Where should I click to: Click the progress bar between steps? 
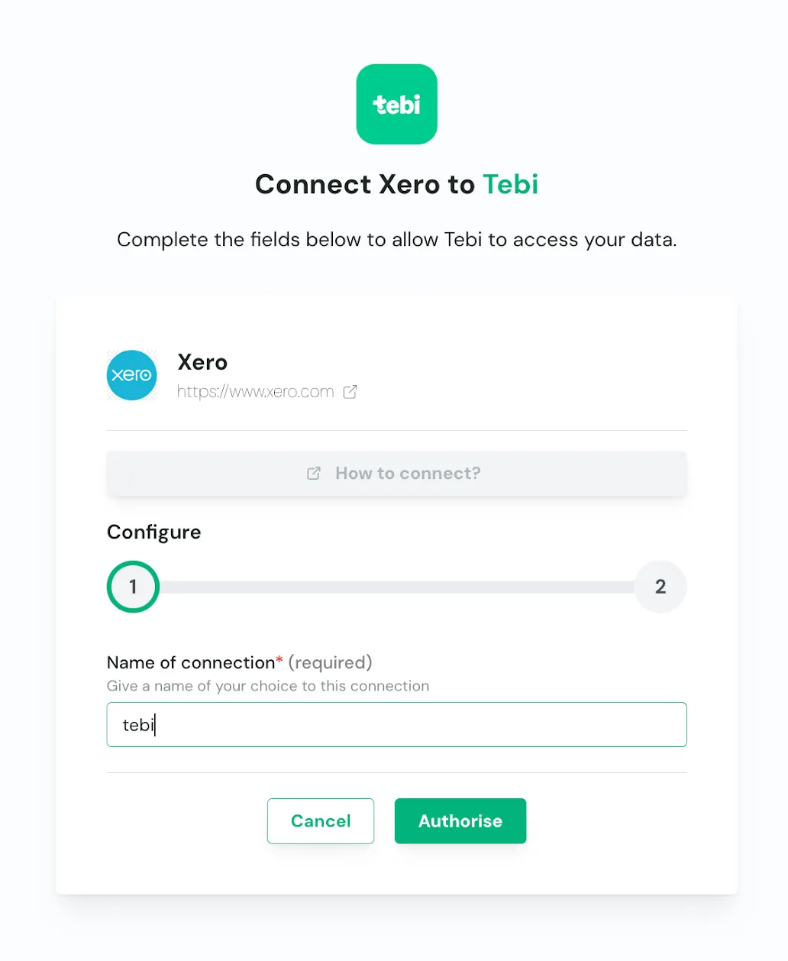point(396,587)
